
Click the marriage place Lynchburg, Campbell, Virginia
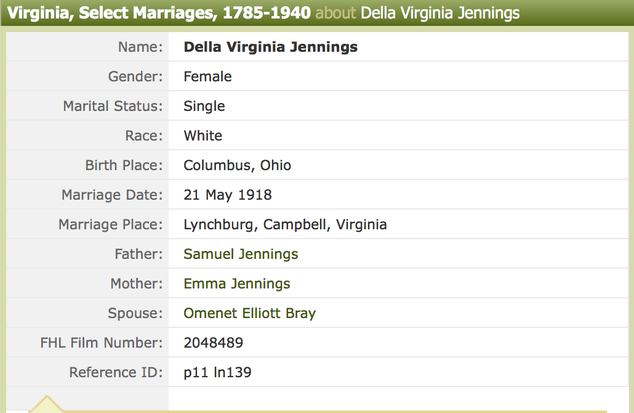tap(285, 224)
